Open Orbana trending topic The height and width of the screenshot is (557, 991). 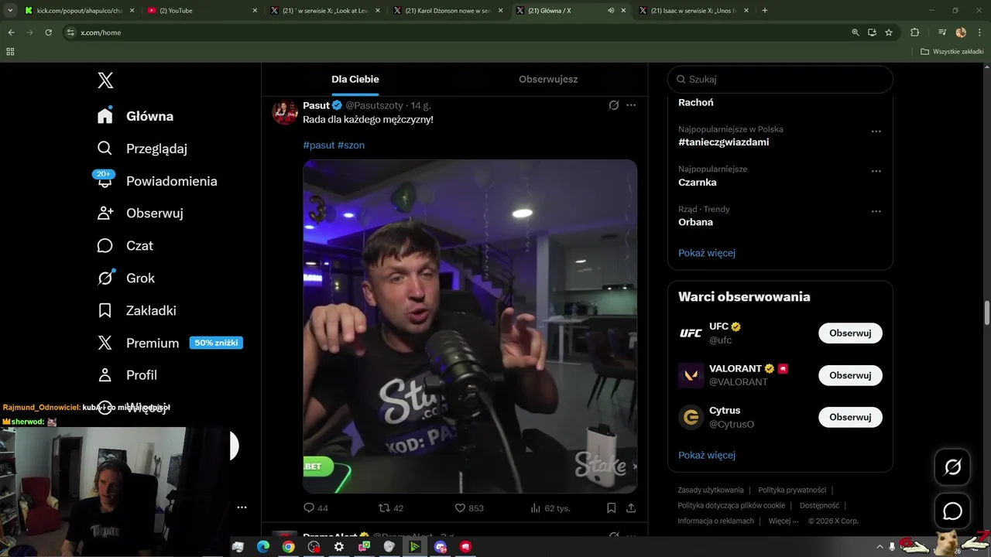[695, 222]
